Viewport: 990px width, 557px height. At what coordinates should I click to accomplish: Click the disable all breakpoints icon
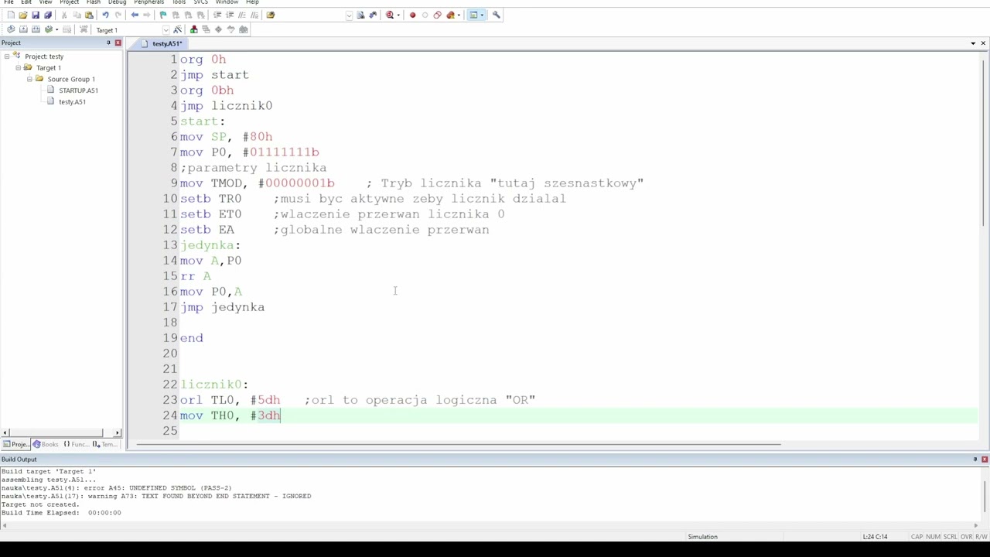(437, 15)
